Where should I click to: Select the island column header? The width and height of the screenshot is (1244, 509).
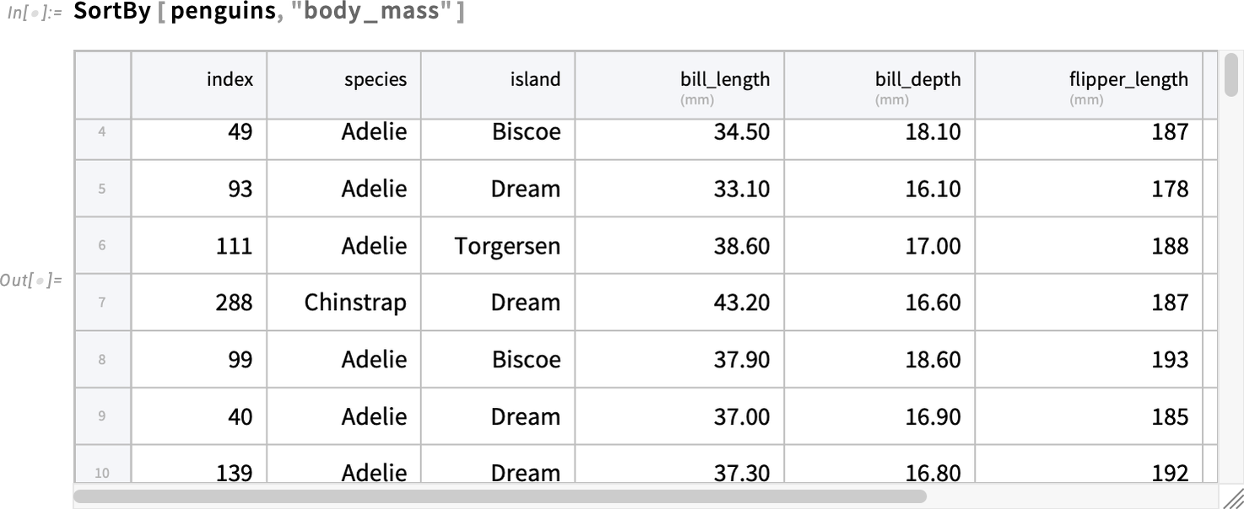tap(499, 85)
